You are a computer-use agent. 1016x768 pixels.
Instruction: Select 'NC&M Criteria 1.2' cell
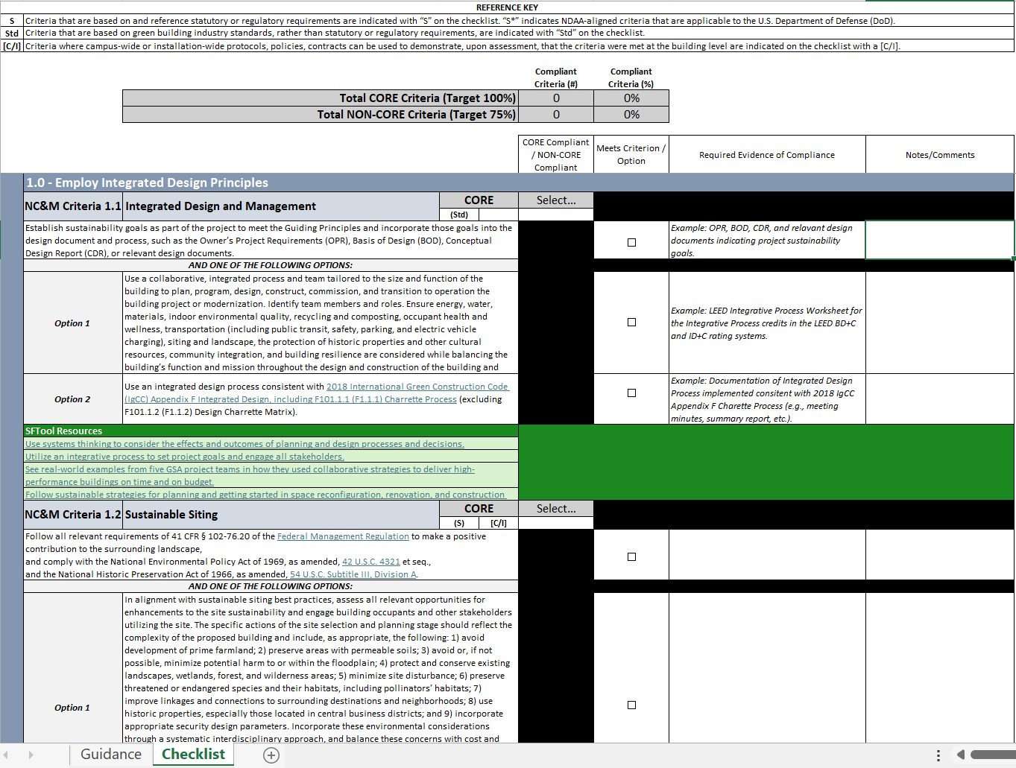(x=73, y=515)
